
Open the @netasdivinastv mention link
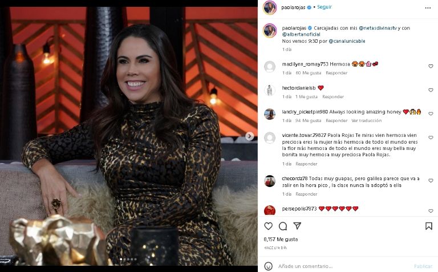378,28
